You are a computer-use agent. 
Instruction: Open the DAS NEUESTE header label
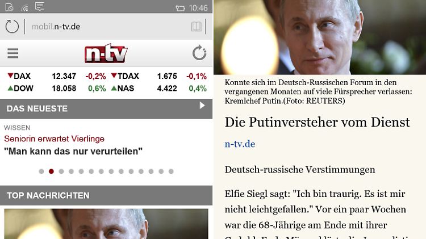[37, 108]
